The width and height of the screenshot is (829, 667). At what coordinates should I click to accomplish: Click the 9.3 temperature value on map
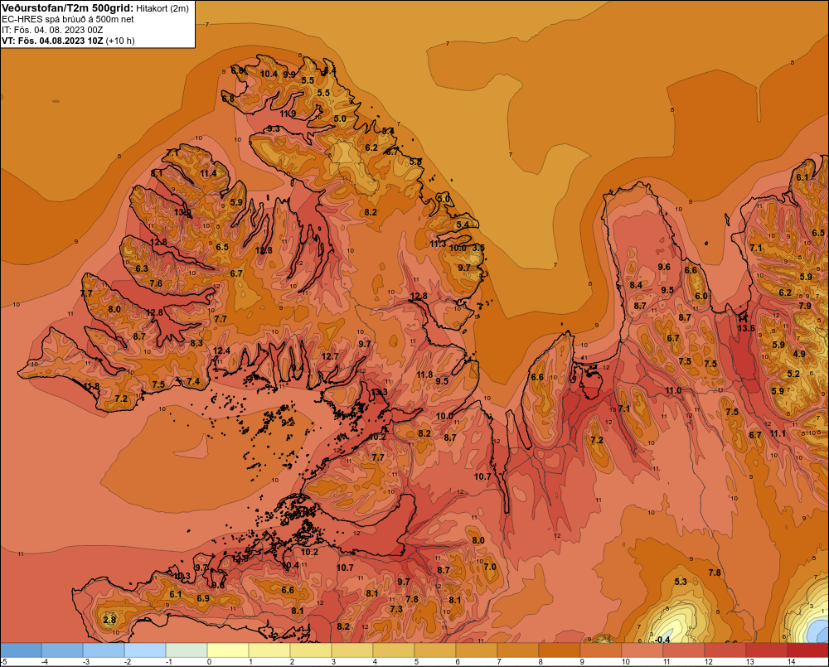(x=274, y=129)
